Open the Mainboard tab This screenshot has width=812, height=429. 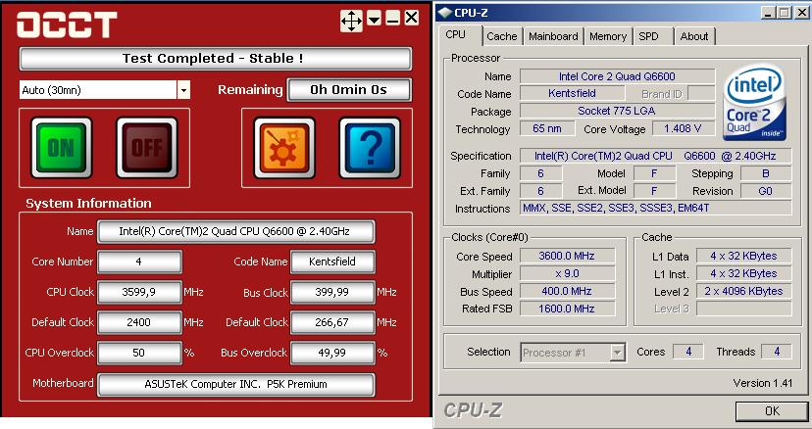click(553, 36)
